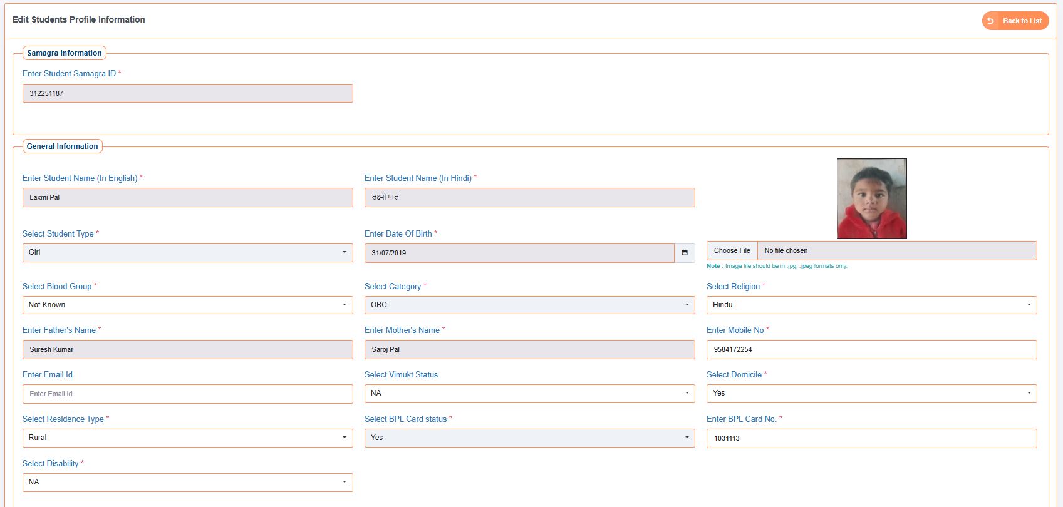
Task: Open the date of birth calendar picker
Action: click(x=685, y=253)
